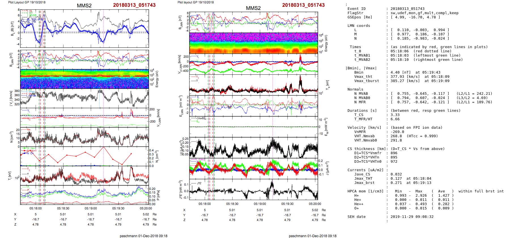511x238 pixels.
Task: Click the 'LMN coords' heading in the text panel
Action: click(359, 26)
